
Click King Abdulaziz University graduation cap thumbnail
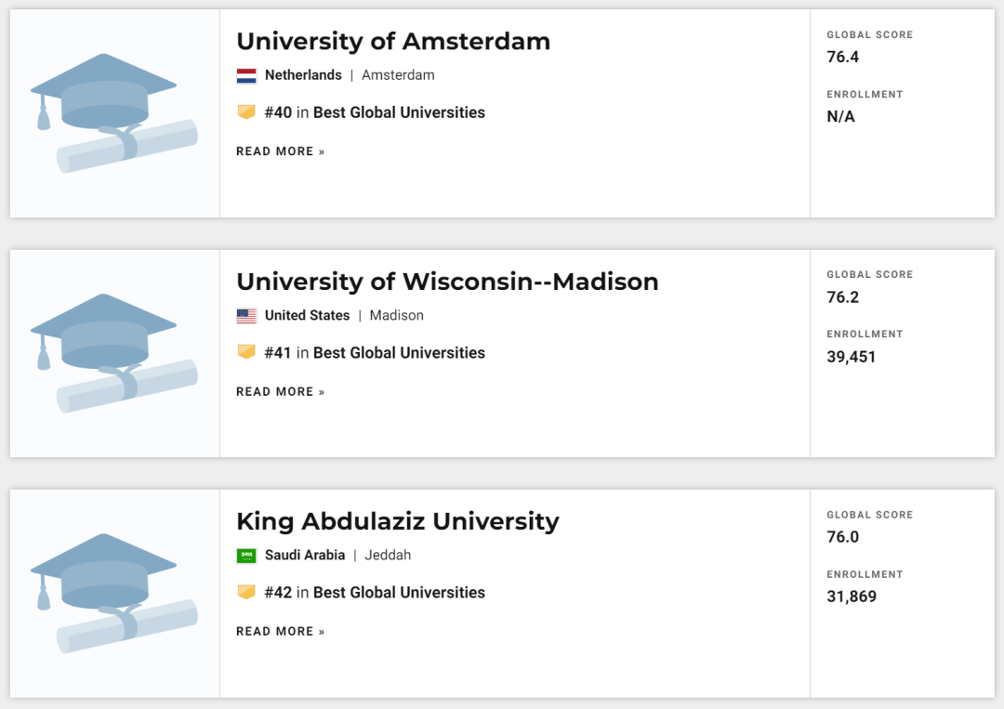[114, 593]
